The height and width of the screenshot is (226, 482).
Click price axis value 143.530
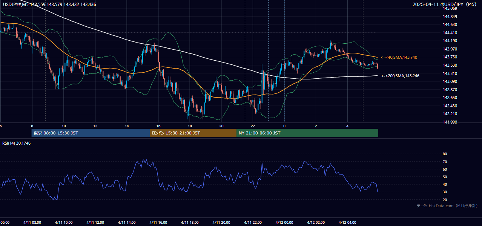click(x=450, y=65)
